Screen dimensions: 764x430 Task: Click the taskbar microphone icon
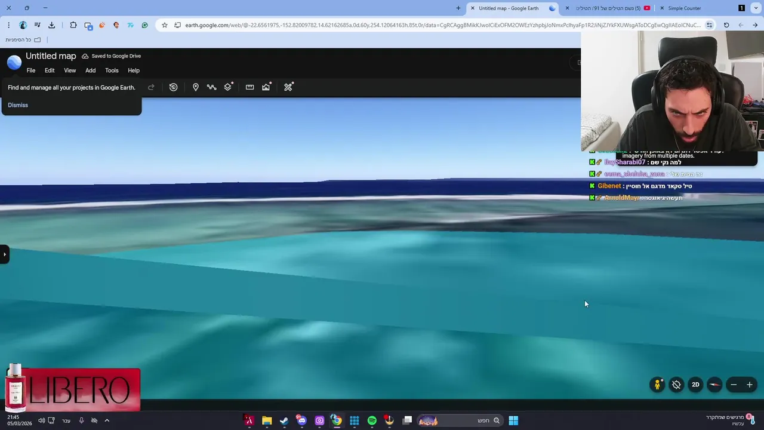[81, 420]
